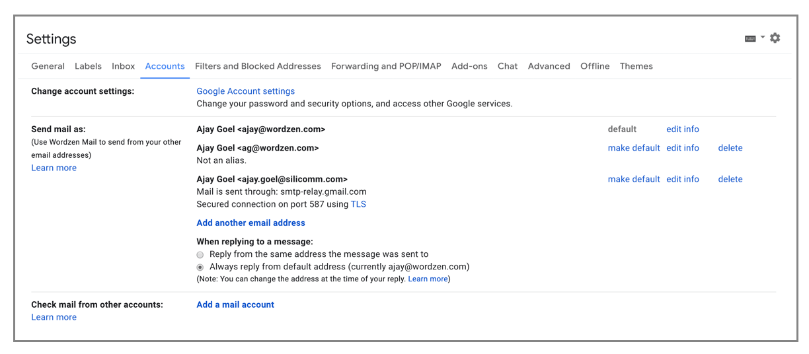Viewport: 809px width, 354px height.
Task: Select 'Always reply from default address' option
Action: 200,267
